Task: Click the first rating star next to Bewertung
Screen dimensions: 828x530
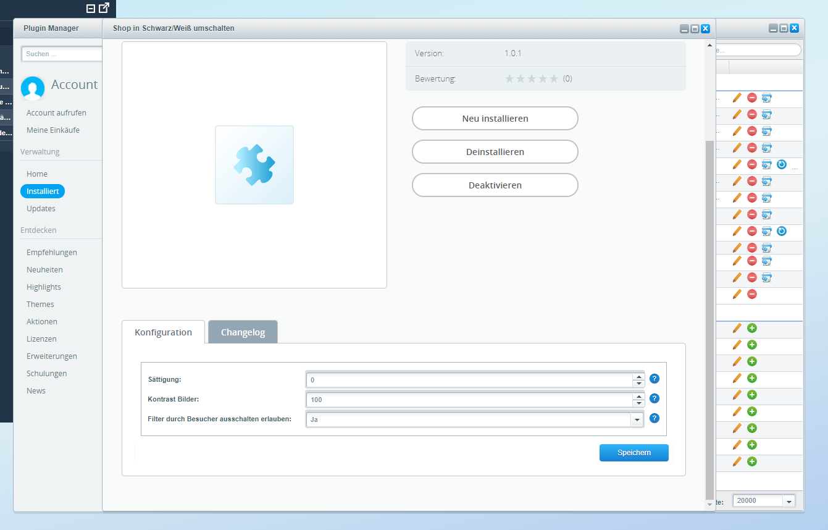Action: [509, 78]
